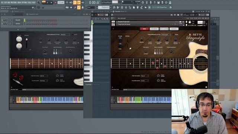The image size is (238, 134).
Task: Select the STRUMMING tab in Rosette Fingerstyle
Action: pos(154,29)
